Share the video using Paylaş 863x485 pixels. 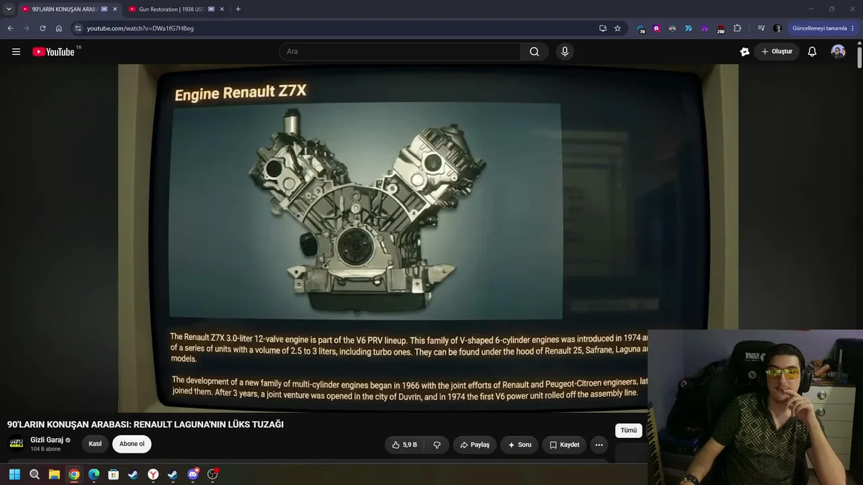(x=475, y=445)
